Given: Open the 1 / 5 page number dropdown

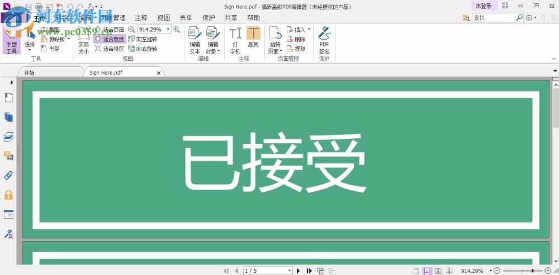Looking at the screenshot, I should tap(289, 271).
